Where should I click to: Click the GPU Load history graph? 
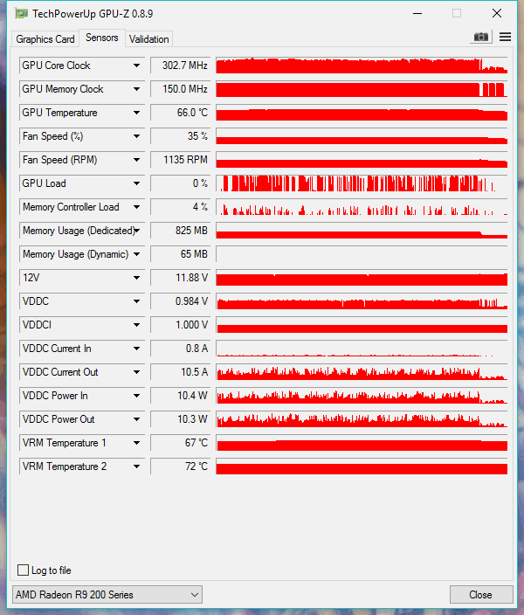[x=362, y=183]
